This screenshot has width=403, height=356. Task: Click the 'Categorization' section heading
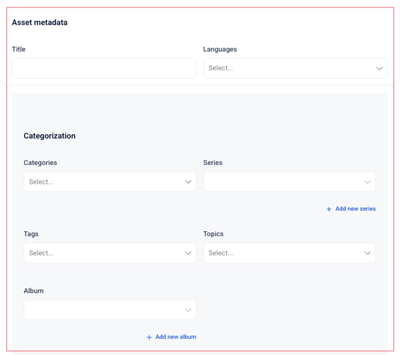click(x=49, y=136)
